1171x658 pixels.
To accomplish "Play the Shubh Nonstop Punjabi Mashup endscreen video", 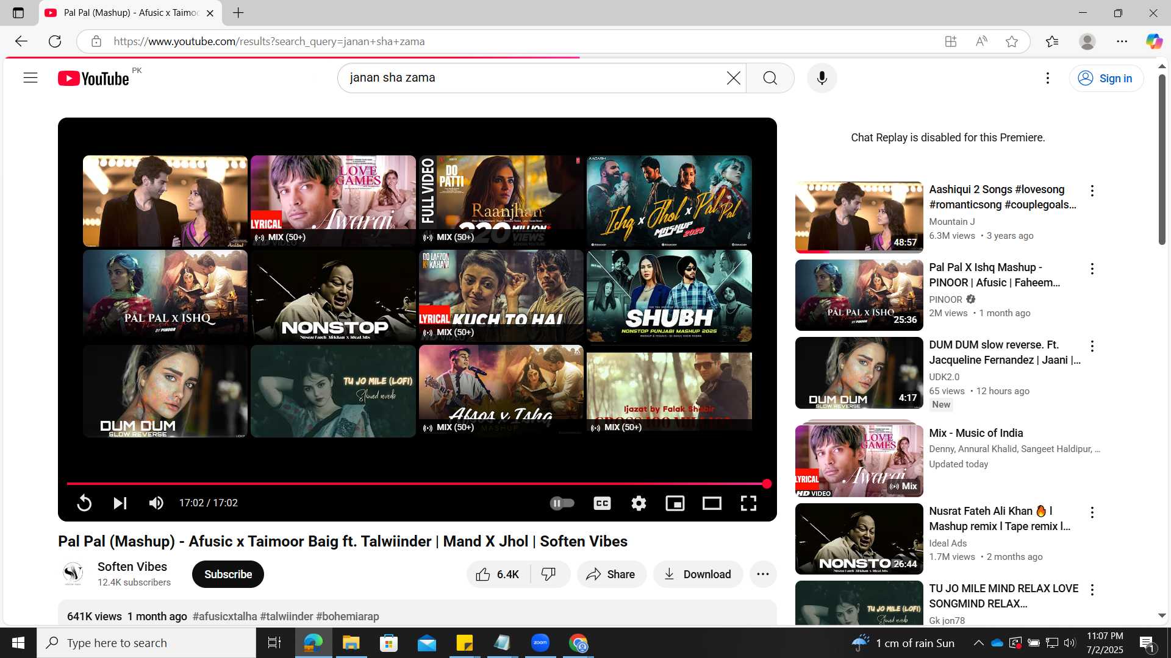I will 669,296.
